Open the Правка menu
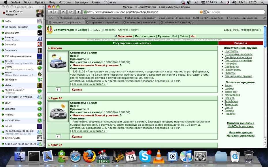 click(40, 2)
